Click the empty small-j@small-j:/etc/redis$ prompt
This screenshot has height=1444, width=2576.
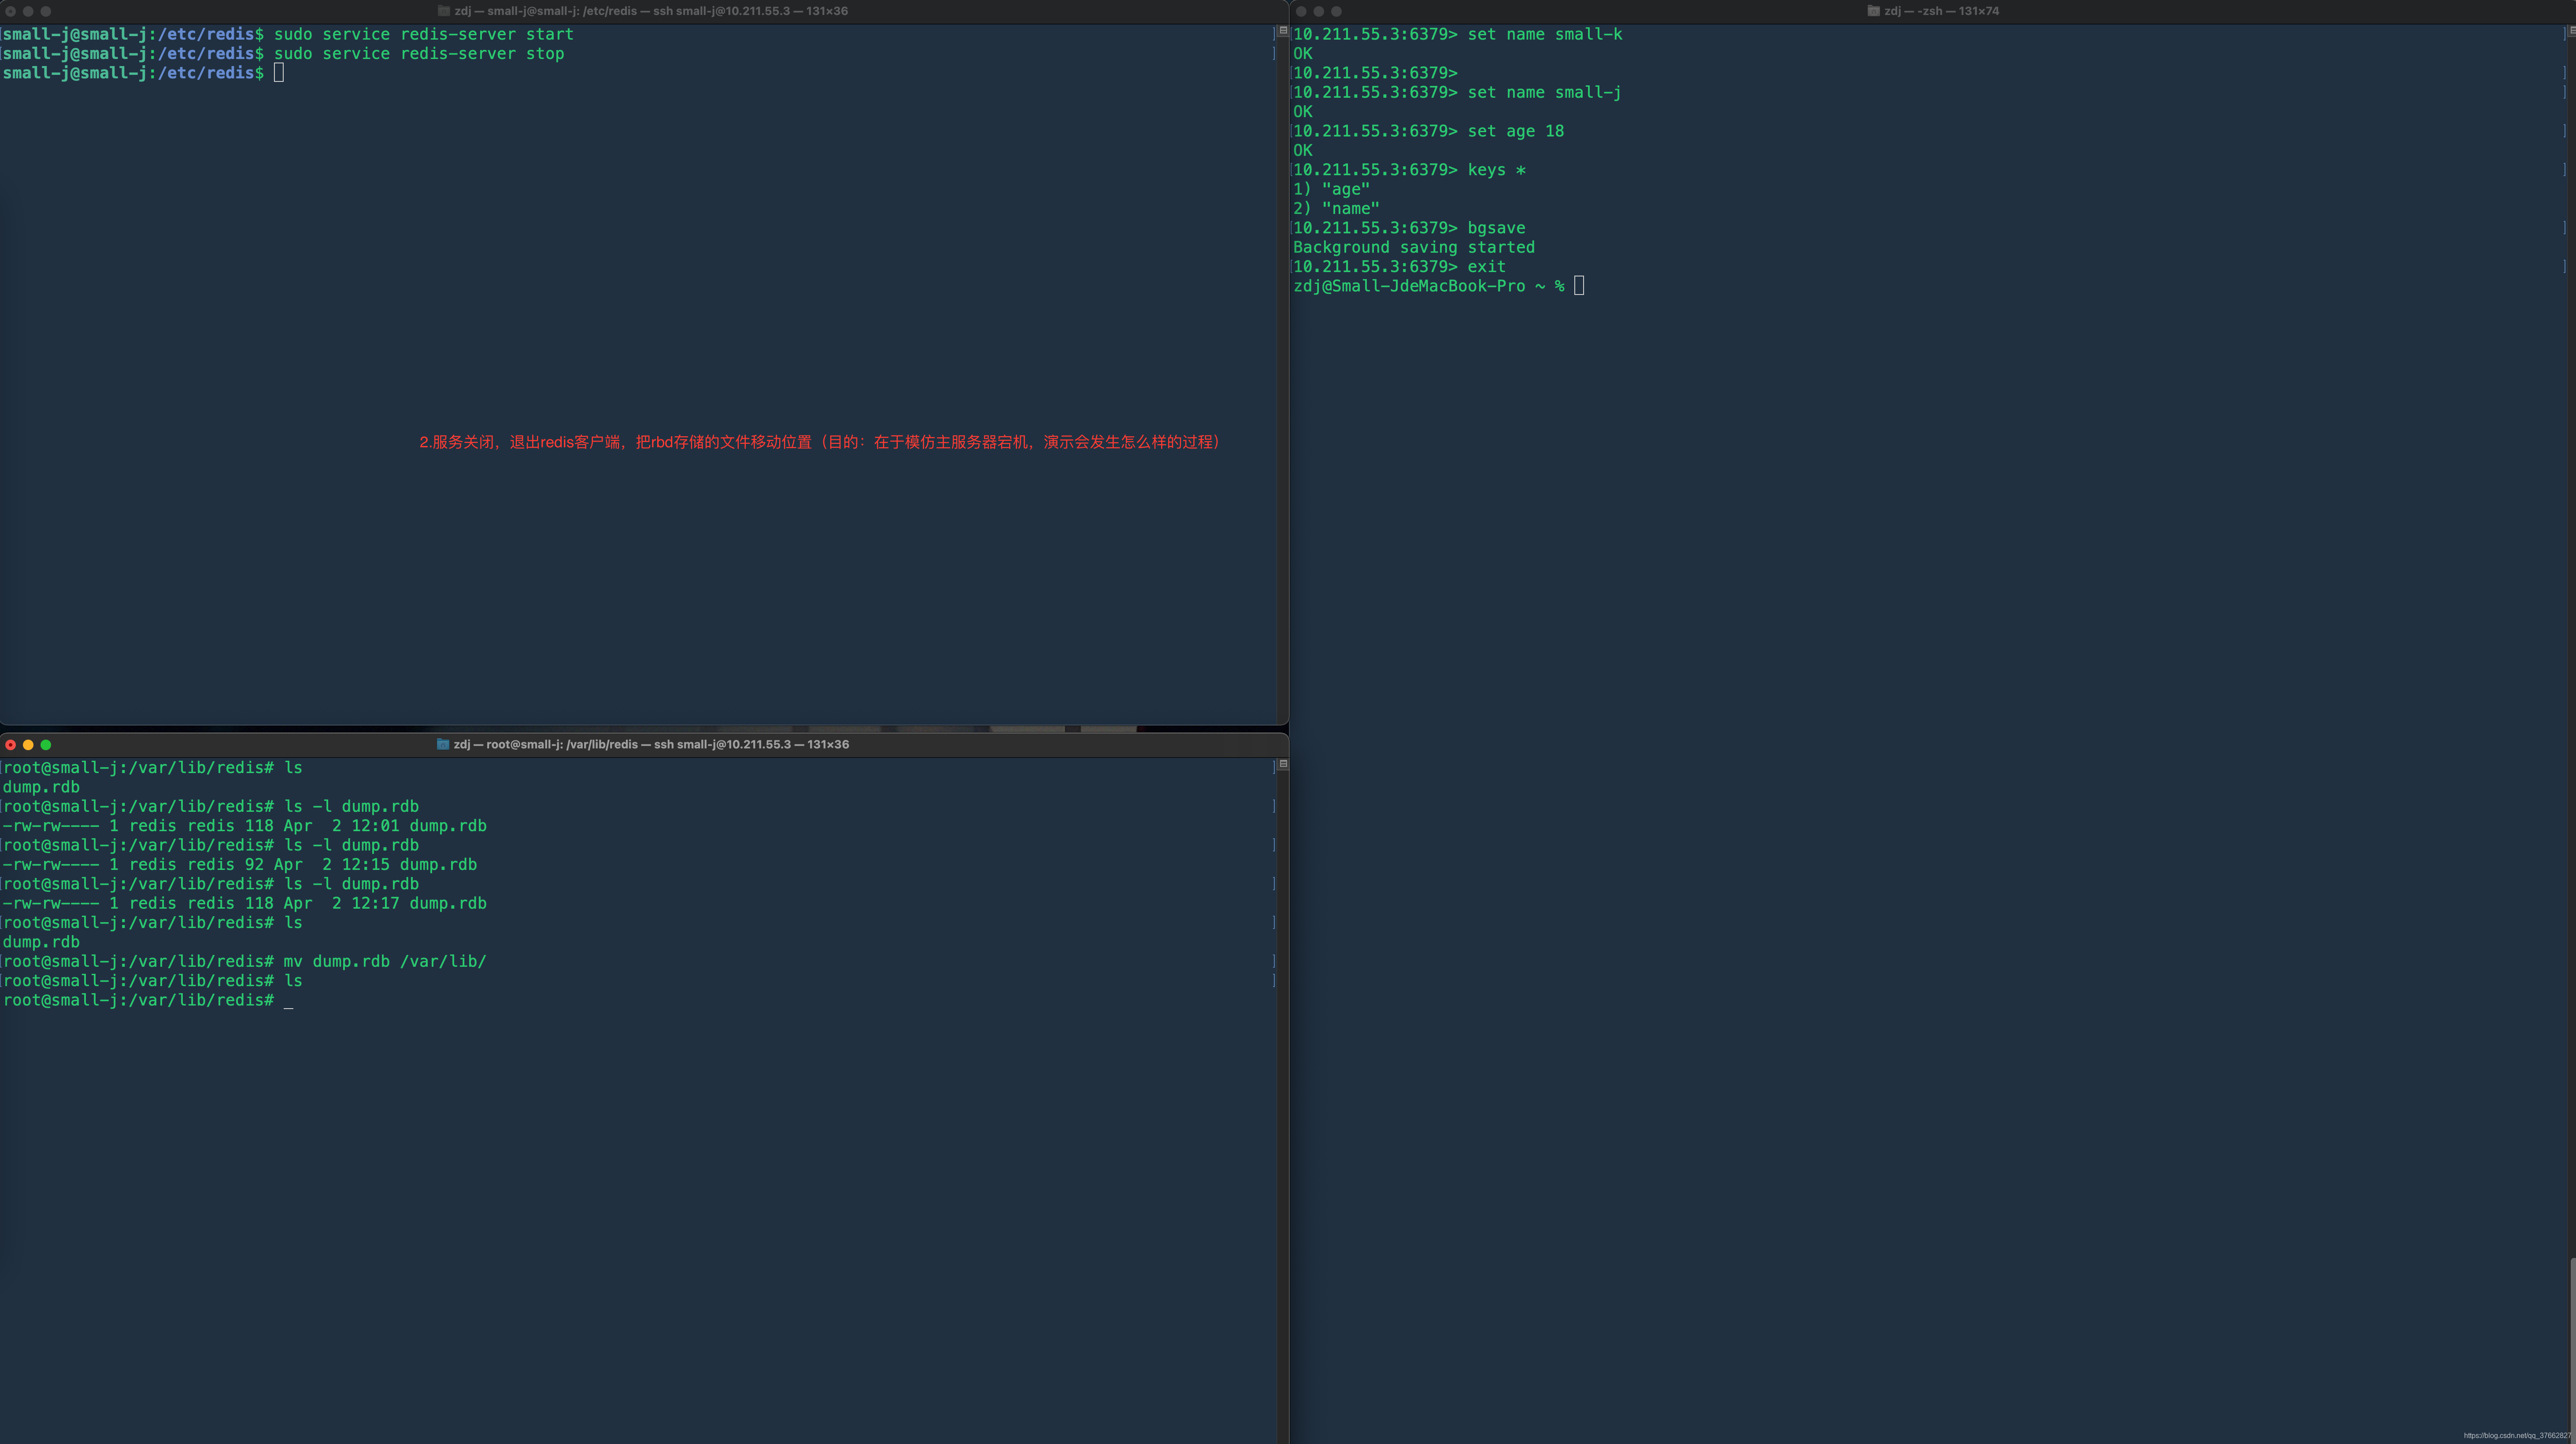143,73
